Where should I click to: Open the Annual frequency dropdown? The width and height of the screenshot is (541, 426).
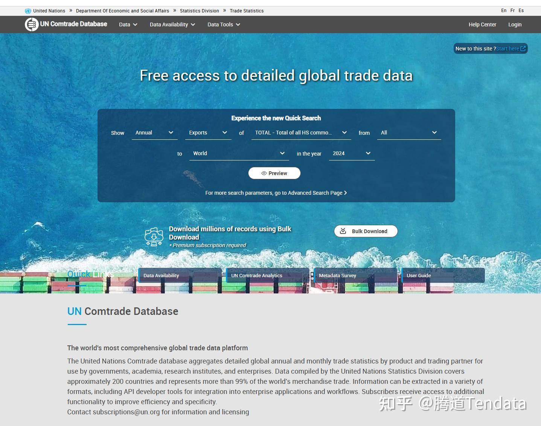[154, 133]
